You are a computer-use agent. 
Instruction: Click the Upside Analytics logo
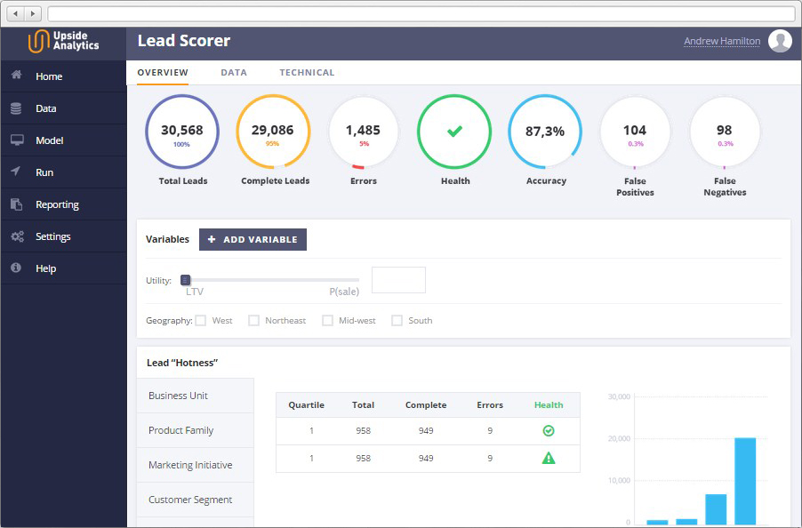pyautogui.click(x=63, y=42)
